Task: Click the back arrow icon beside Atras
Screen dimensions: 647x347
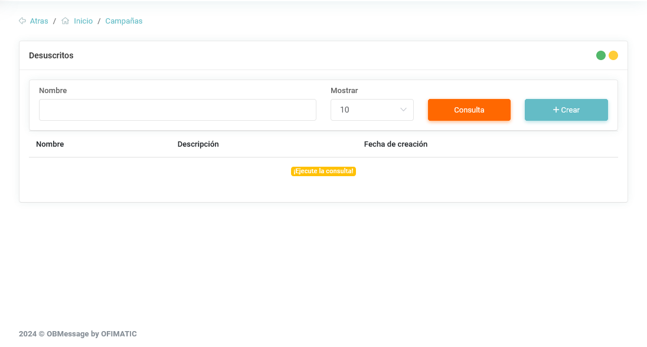Action: click(x=22, y=21)
